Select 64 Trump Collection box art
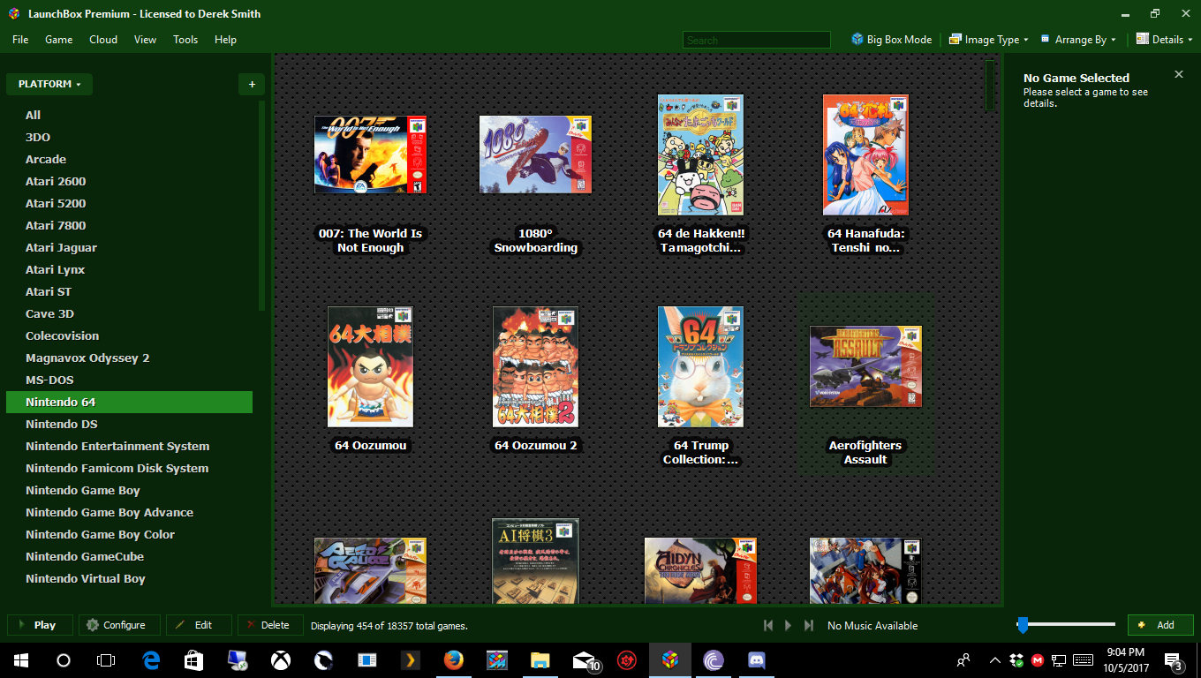The height and width of the screenshot is (678, 1201). [x=700, y=366]
